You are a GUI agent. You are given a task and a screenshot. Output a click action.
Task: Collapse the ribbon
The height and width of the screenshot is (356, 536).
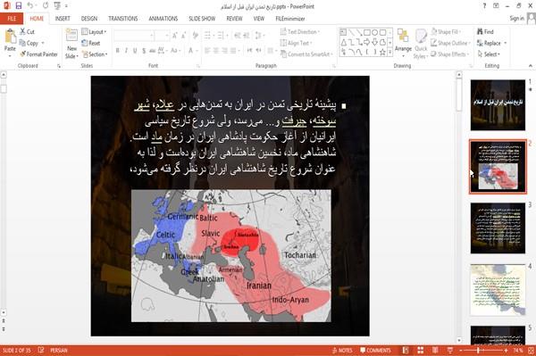tap(530, 65)
